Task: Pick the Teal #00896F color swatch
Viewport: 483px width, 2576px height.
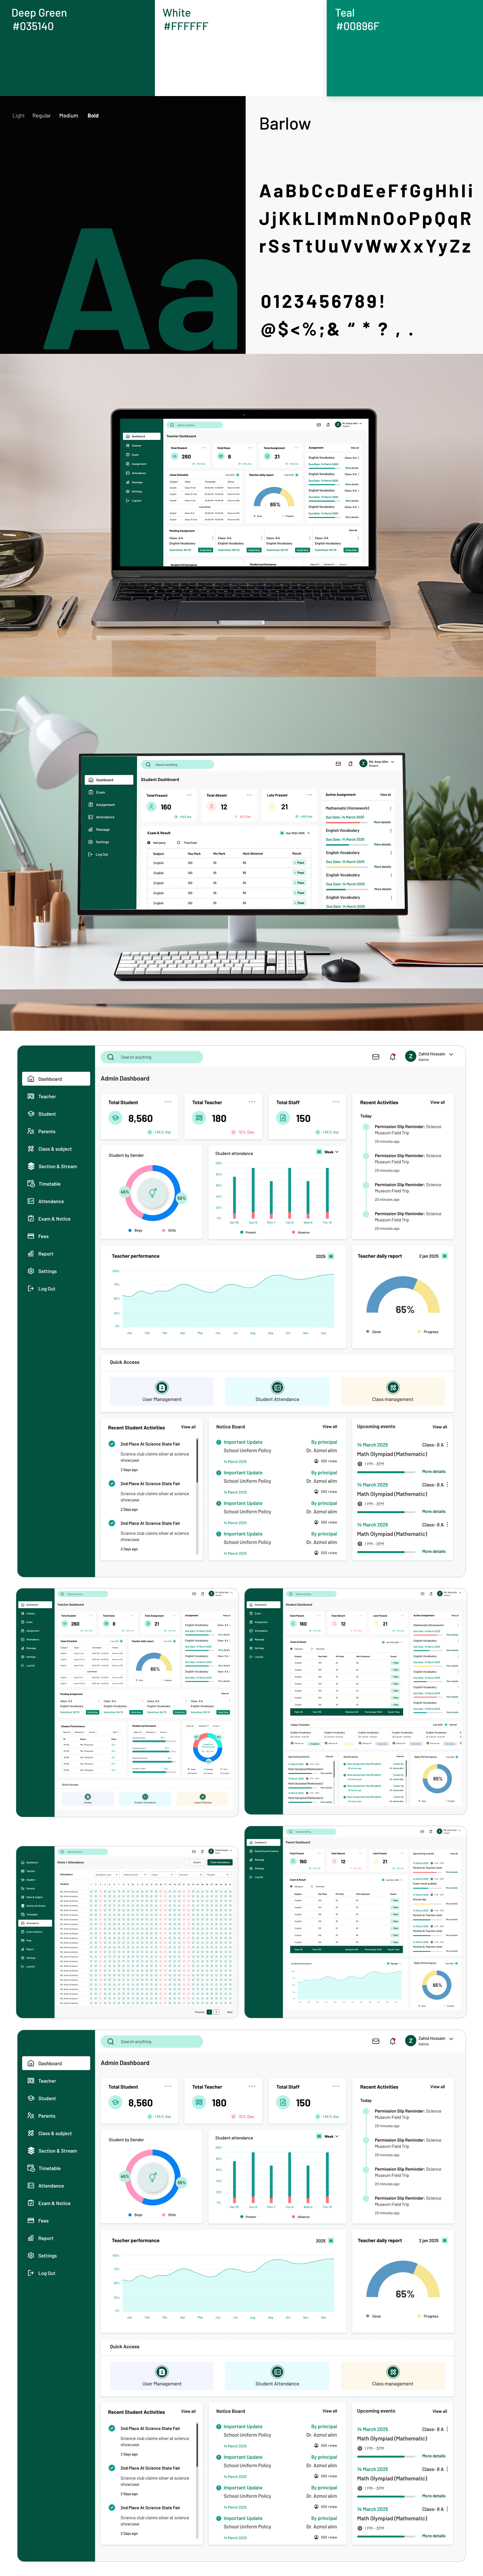Action: [x=404, y=48]
